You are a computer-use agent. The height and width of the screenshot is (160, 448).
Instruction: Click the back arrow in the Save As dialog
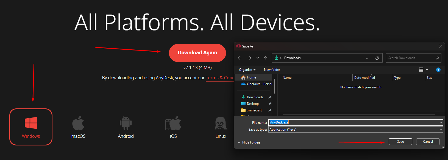(240, 58)
